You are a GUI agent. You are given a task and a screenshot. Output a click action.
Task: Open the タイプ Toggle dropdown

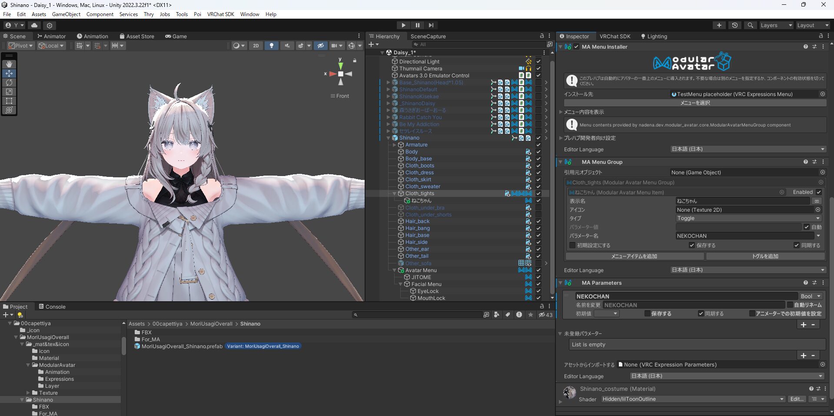click(748, 218)
